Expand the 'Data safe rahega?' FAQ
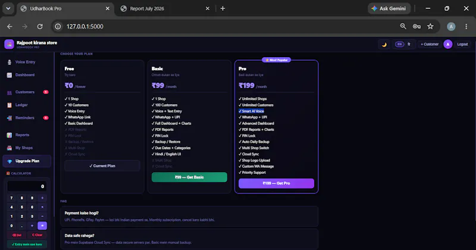The height and width of the screenshot is (250, 476). pyautogui.click(x=189, y=239)
